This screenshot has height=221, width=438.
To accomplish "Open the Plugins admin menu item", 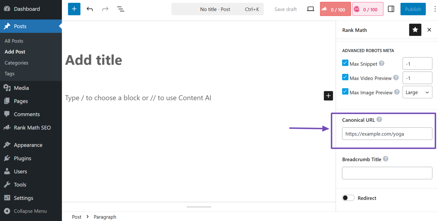I will point(23,158).
